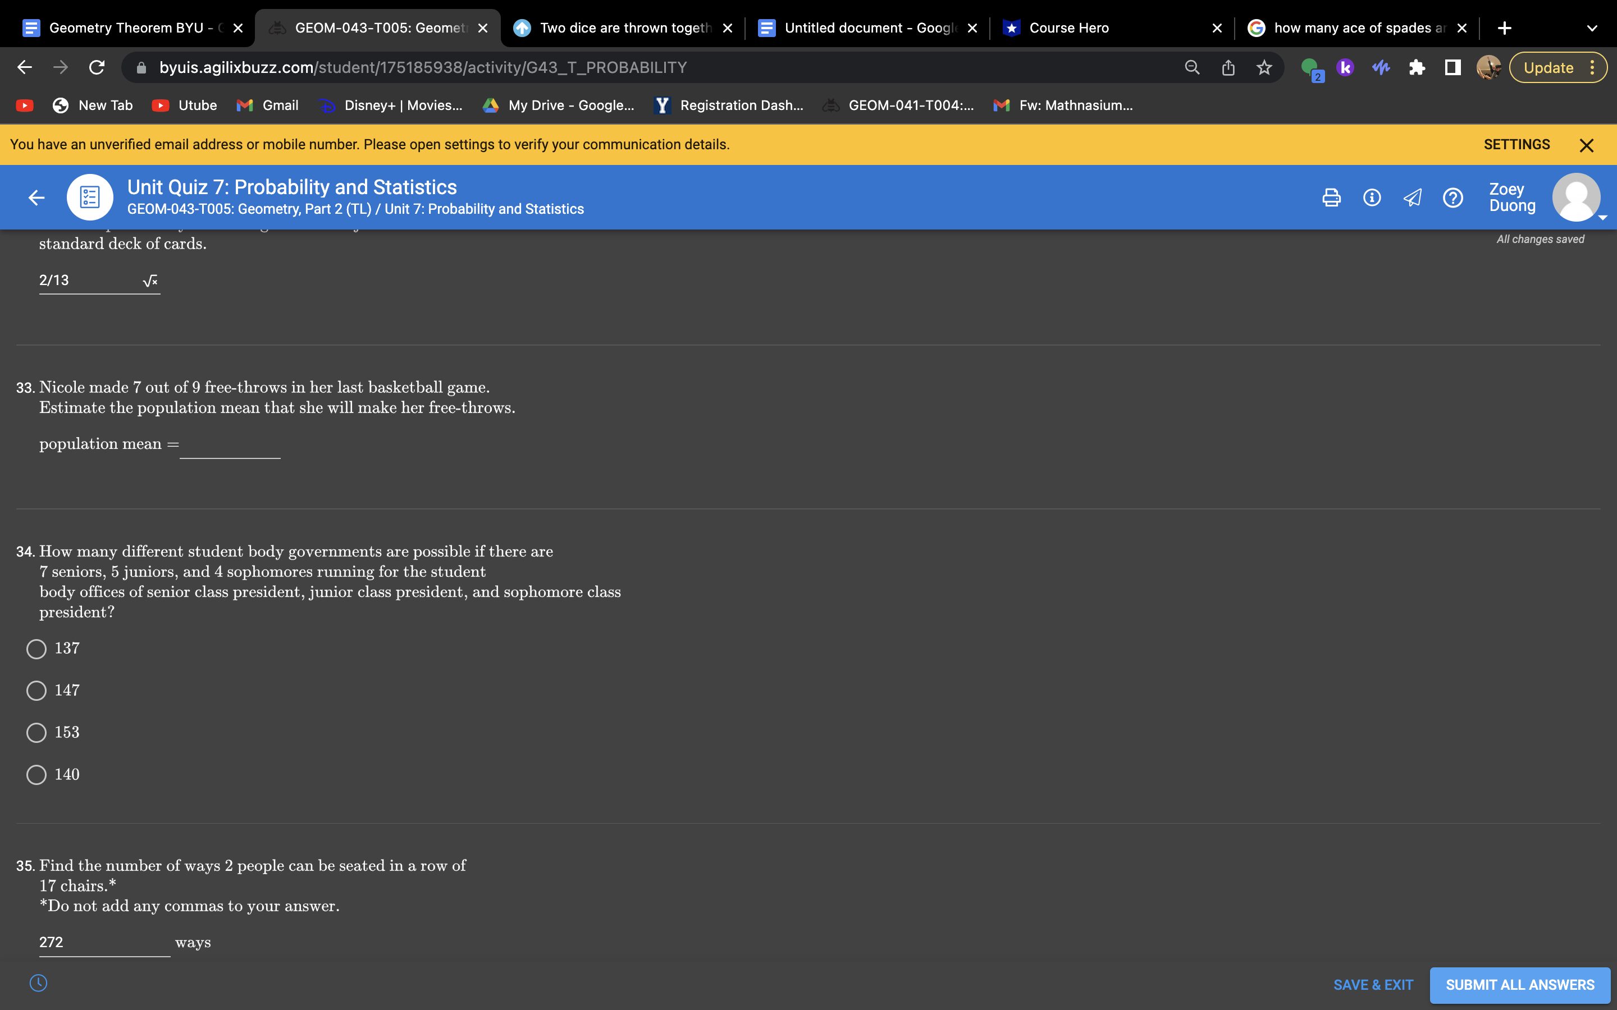Select answer option 137

point(36,649)
